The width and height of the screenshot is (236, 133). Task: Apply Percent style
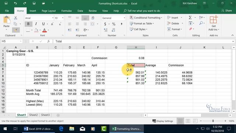114,24
